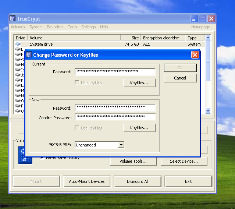Click the Drive column header
The height and width of the screenshot is (209, 235).
click(x=21, y=38)
